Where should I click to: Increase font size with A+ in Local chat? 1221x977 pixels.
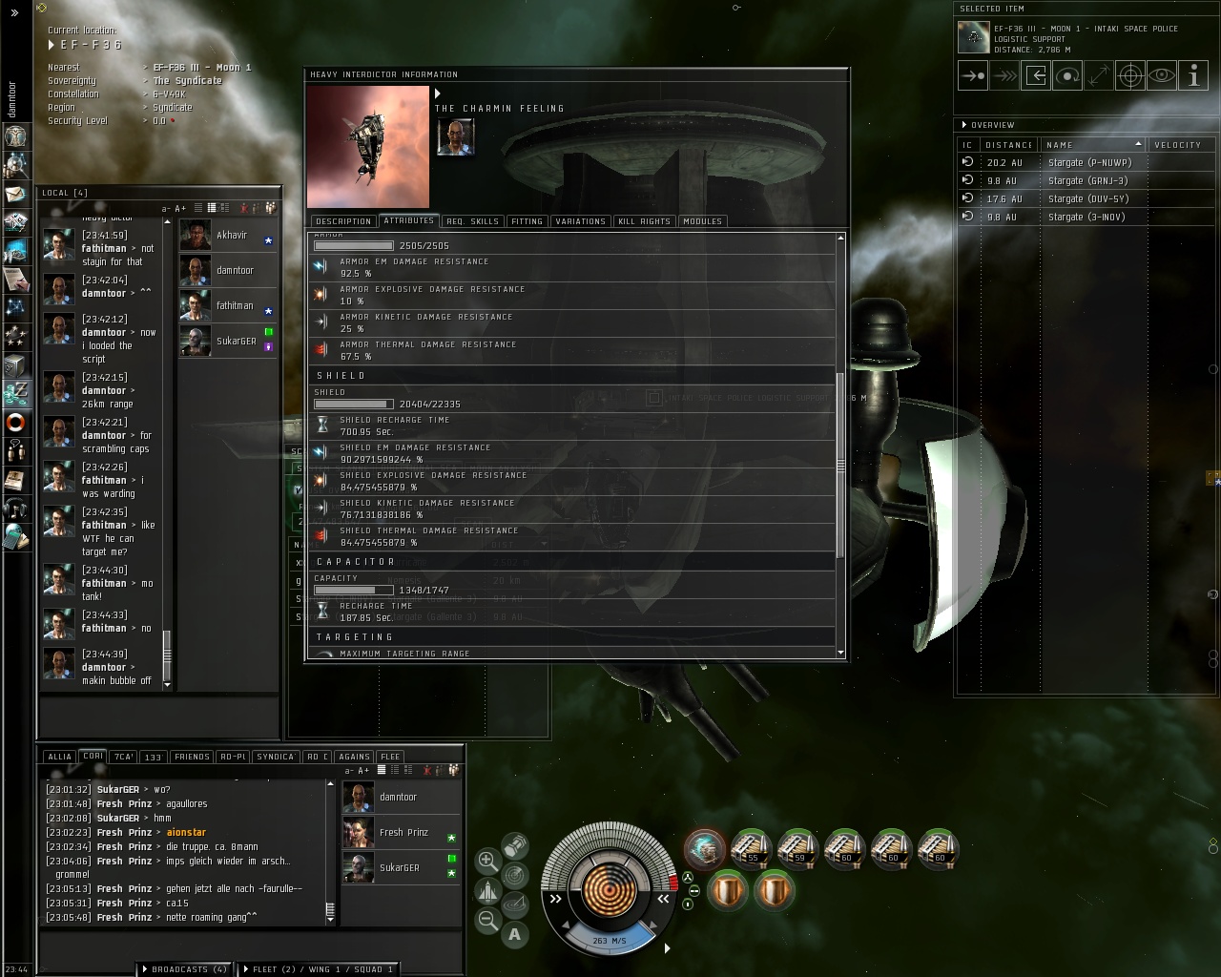click(x=181, y=208)
